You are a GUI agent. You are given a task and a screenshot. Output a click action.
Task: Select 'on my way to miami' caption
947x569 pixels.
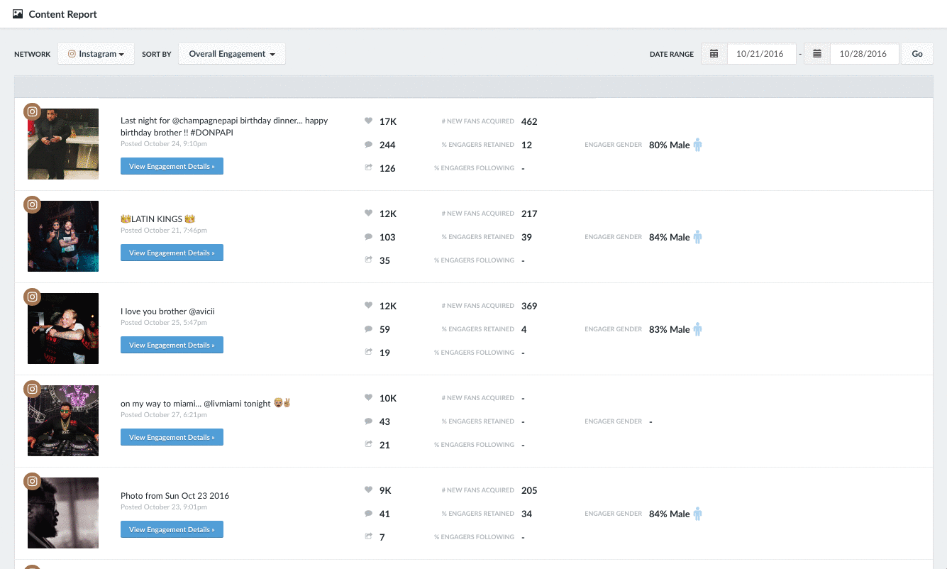pos(206,403)
